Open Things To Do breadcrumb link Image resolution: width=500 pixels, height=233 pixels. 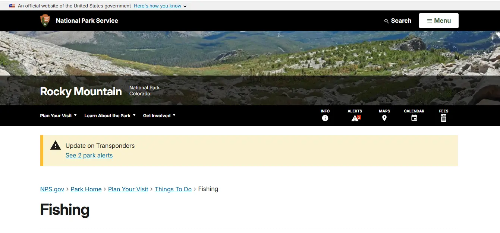coord(173,189)
